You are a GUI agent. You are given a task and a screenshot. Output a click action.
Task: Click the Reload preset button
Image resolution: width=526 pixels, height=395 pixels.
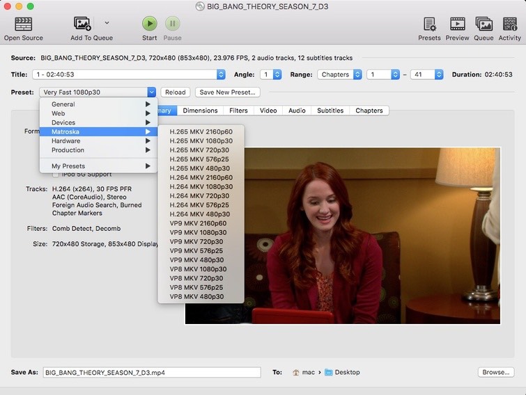(175, 92)
